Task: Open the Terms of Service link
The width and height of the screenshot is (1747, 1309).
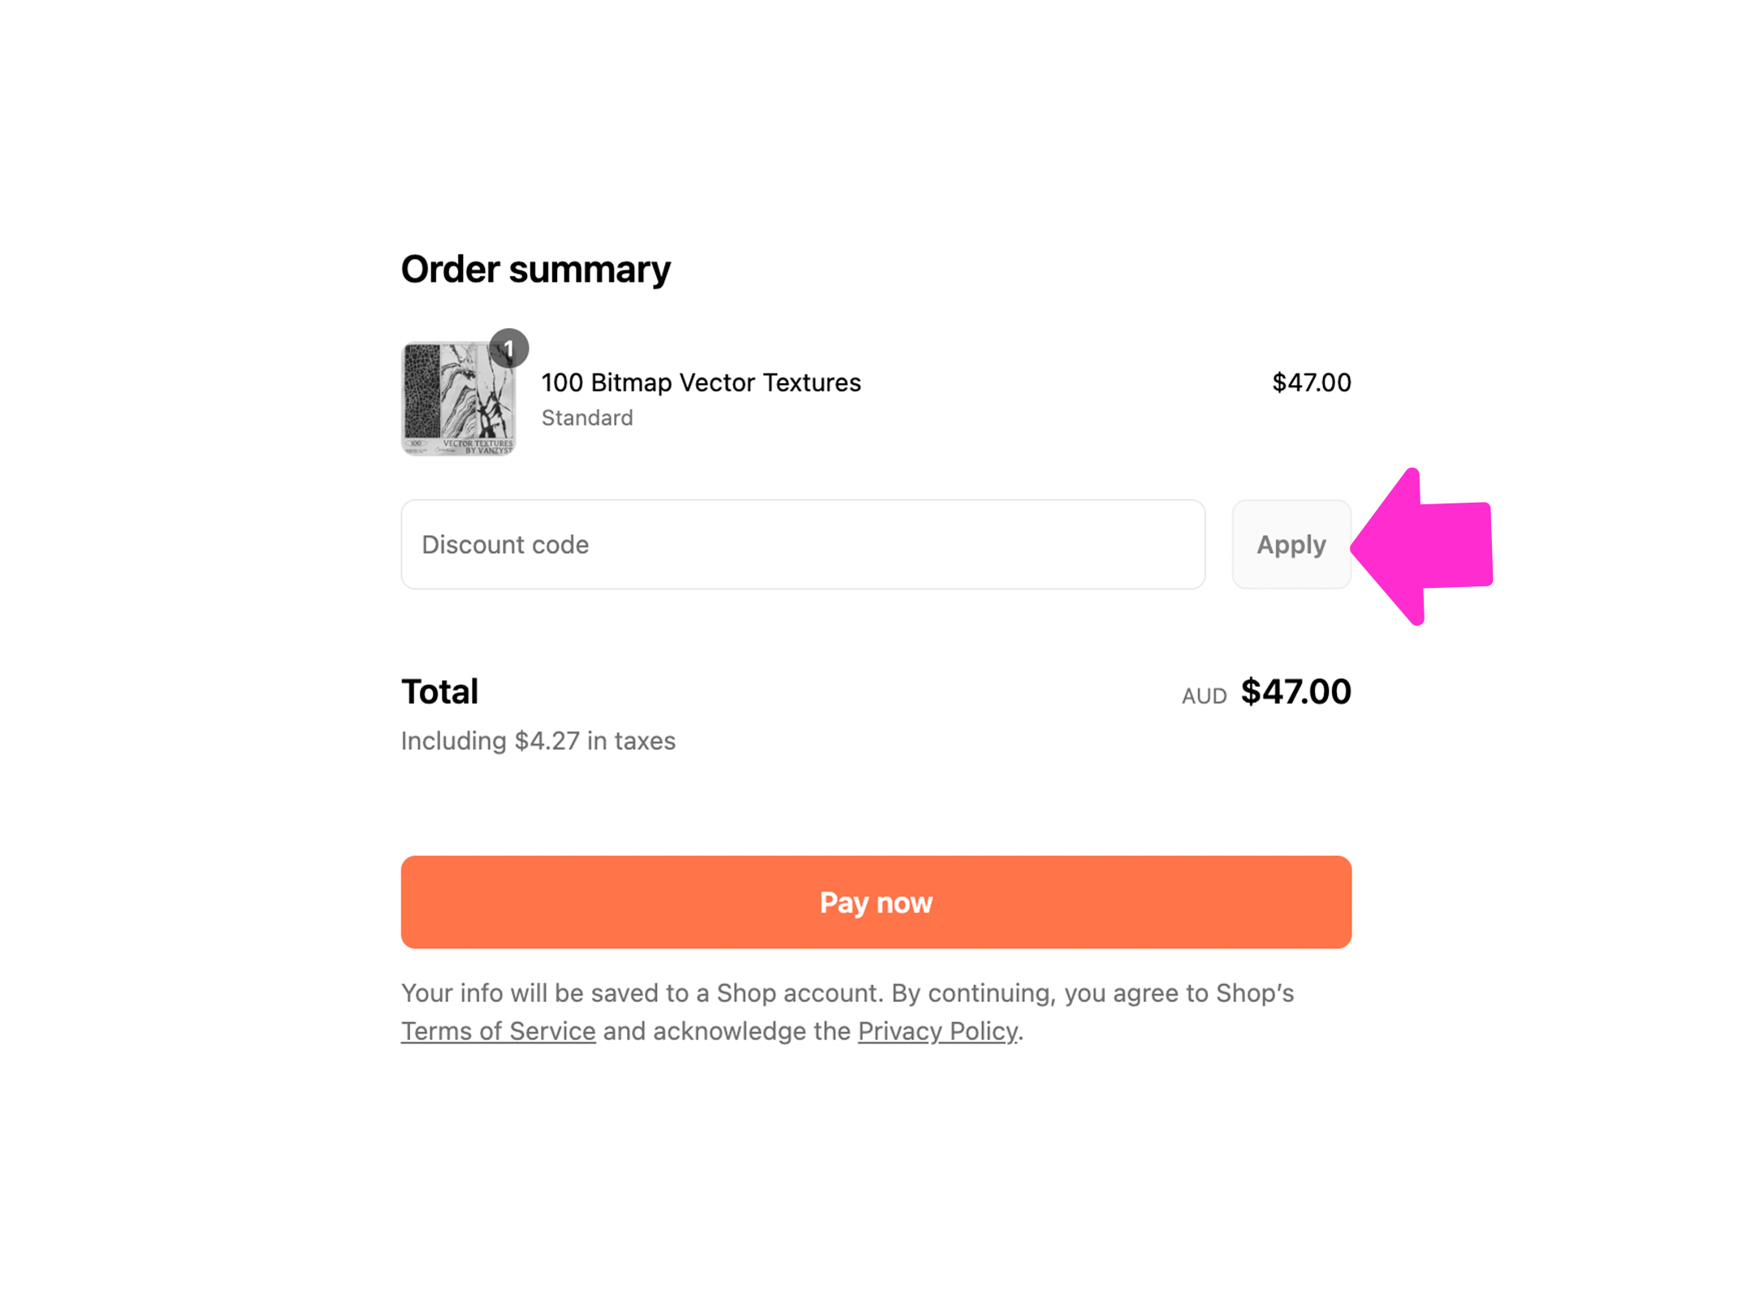Action: click(498, 1030)
